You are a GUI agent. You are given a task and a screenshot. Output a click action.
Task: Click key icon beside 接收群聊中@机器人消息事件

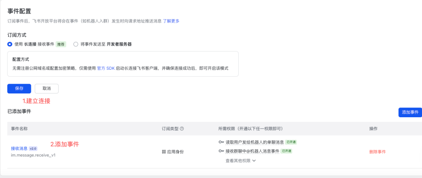tap(221, 151)
